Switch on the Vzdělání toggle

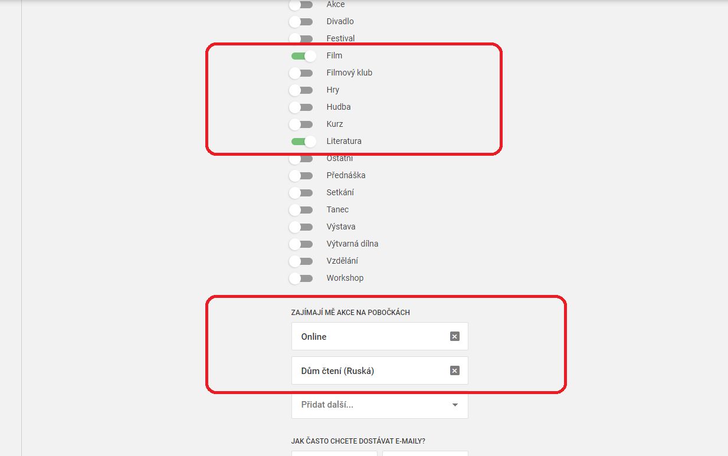click(301, 261)
